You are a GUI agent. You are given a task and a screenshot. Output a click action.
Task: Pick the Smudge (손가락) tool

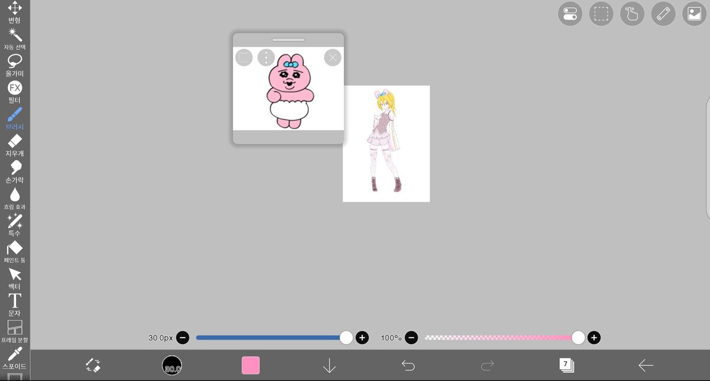coord(15,172)
